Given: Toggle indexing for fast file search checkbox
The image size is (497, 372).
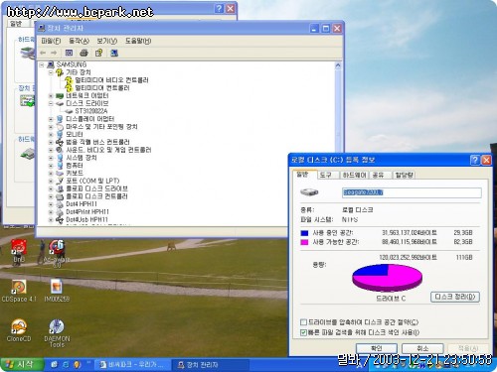Looking at the screenshot, I should [x=303, y=332].
